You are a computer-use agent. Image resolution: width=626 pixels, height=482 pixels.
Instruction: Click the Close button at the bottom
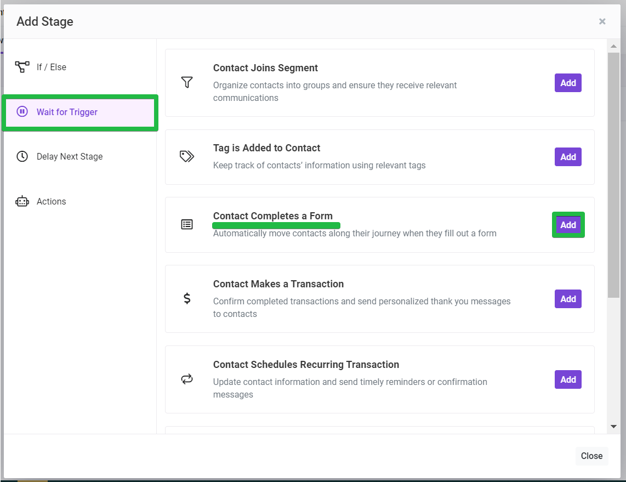591,456
